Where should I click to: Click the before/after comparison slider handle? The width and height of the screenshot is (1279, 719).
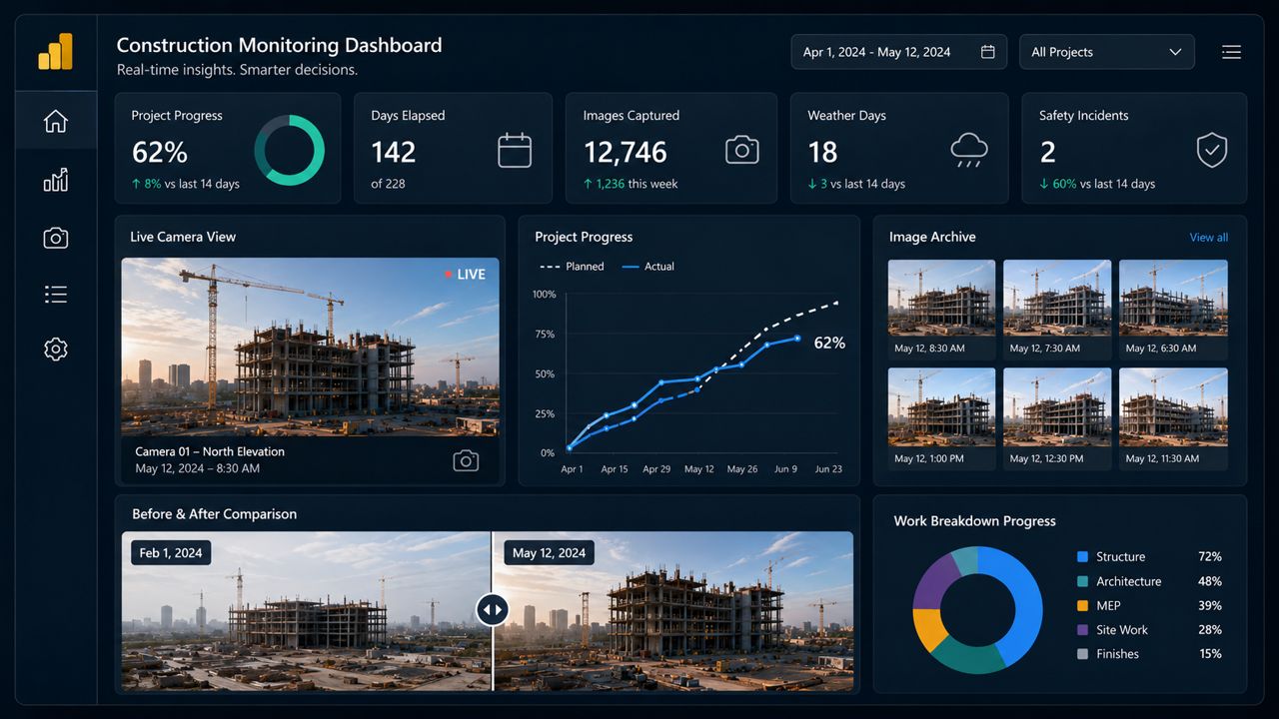coord(492,609)
